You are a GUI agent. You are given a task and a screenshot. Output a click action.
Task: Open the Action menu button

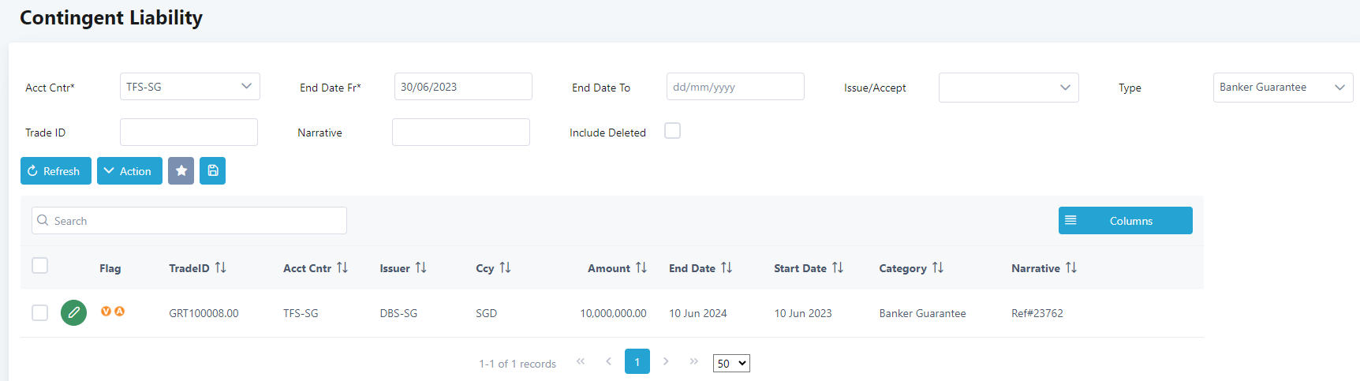[x=129, y=171]
